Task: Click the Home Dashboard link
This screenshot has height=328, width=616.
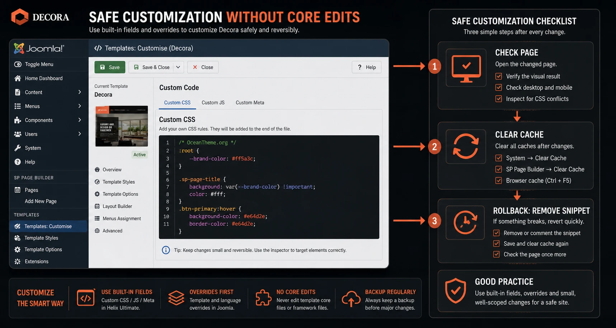Action: coord(44,78)
